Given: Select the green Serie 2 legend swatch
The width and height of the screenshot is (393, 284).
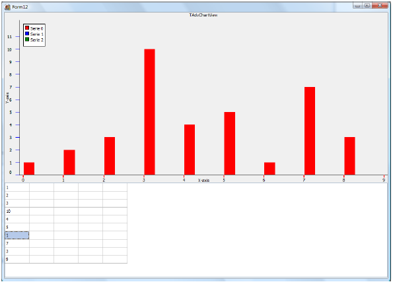Looking at the screenshot, I should coord(27,40).
